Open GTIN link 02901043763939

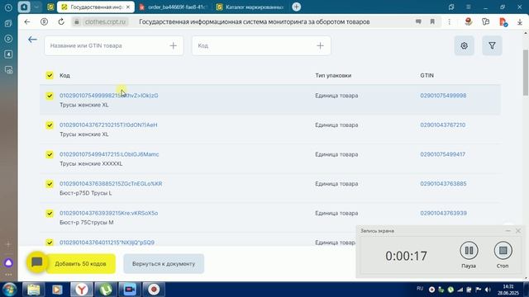[x=443, y=213]
